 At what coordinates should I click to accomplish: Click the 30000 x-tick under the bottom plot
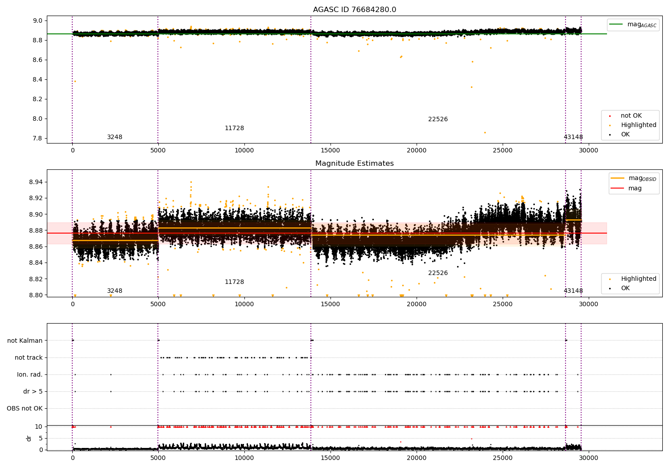pos(589,459)
